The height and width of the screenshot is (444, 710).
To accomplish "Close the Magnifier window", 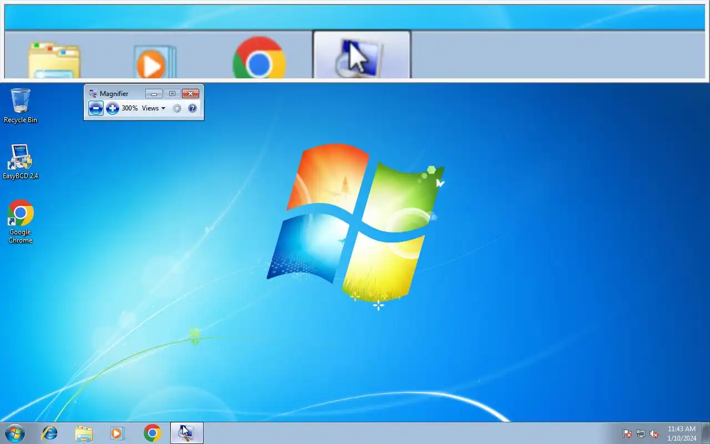I will [190, 94].
